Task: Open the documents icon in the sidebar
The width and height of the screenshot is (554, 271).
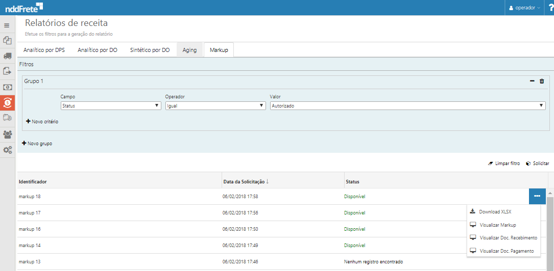Action: pyautogui.click(x=7, y=40)
